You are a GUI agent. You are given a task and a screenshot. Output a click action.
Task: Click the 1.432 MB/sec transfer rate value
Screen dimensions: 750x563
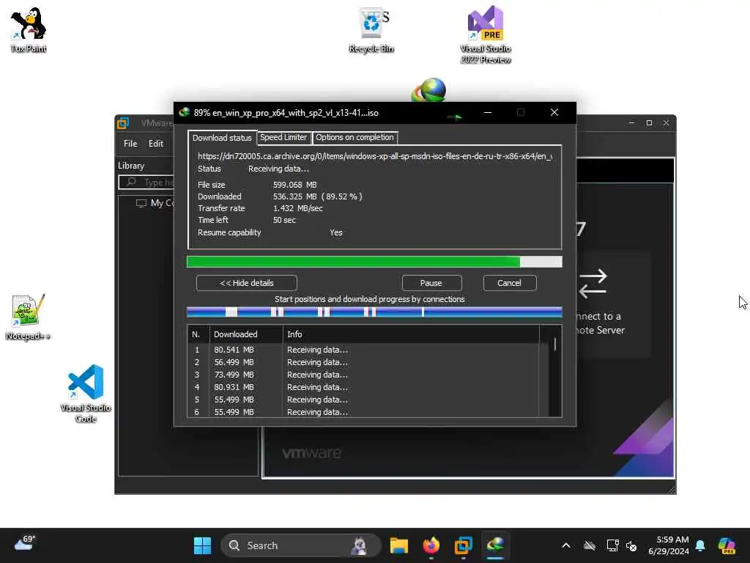[x=297, y=208]
